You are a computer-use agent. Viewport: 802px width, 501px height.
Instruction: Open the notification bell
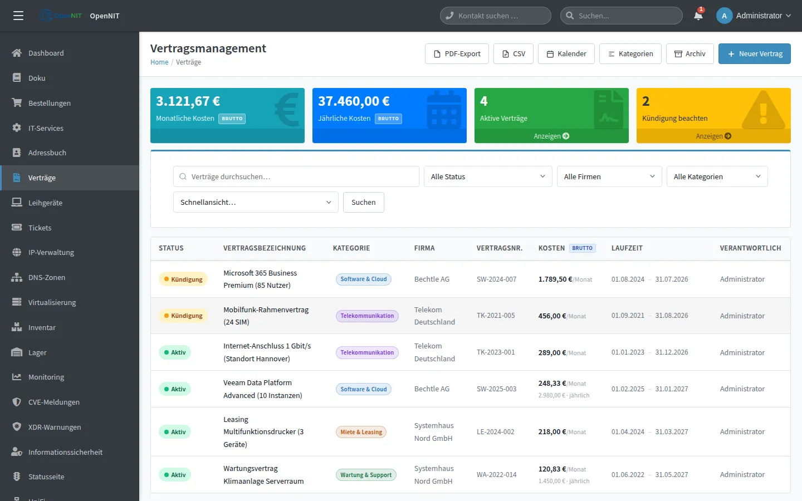click(x=698, y=16)
